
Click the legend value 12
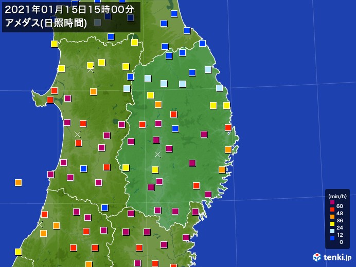tap(340, 235)
